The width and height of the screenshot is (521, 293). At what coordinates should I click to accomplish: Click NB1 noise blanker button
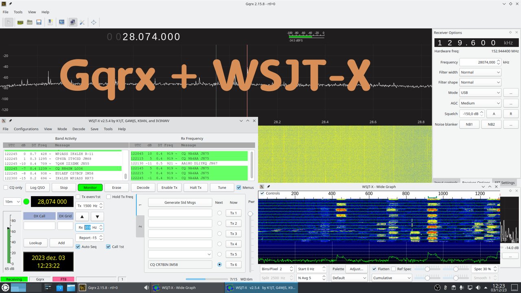pyautogui.click(x=469, y=124)
